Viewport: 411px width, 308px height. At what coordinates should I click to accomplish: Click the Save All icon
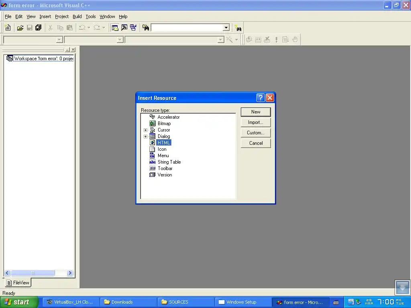pos(39,28)
